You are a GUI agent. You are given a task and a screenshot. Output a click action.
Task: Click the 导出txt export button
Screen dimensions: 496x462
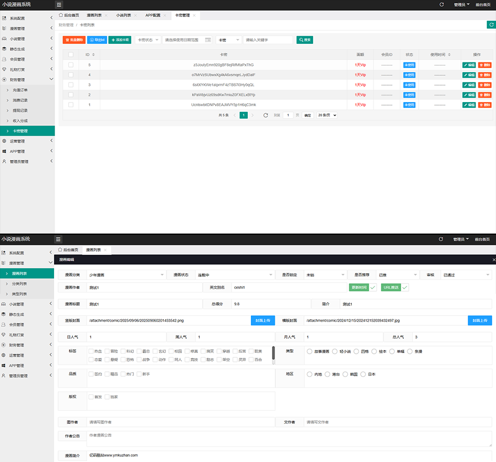[97, 40]
